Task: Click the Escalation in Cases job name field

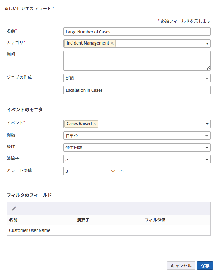Action: point(137,90)
